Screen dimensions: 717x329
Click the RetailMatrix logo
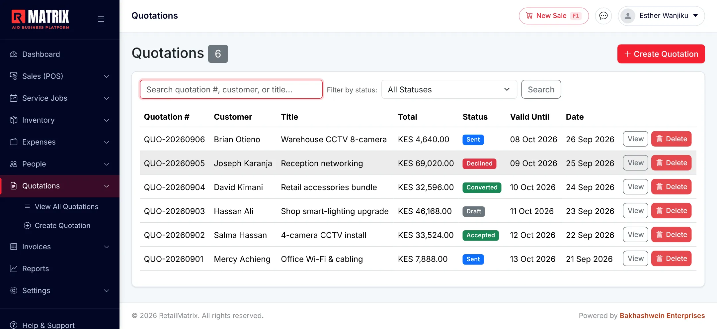40,19
